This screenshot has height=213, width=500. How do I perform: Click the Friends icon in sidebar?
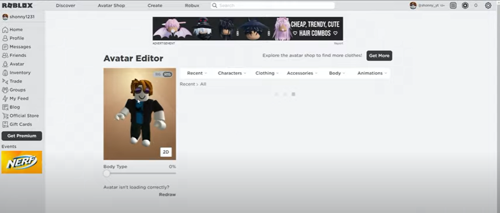point(5,55)
